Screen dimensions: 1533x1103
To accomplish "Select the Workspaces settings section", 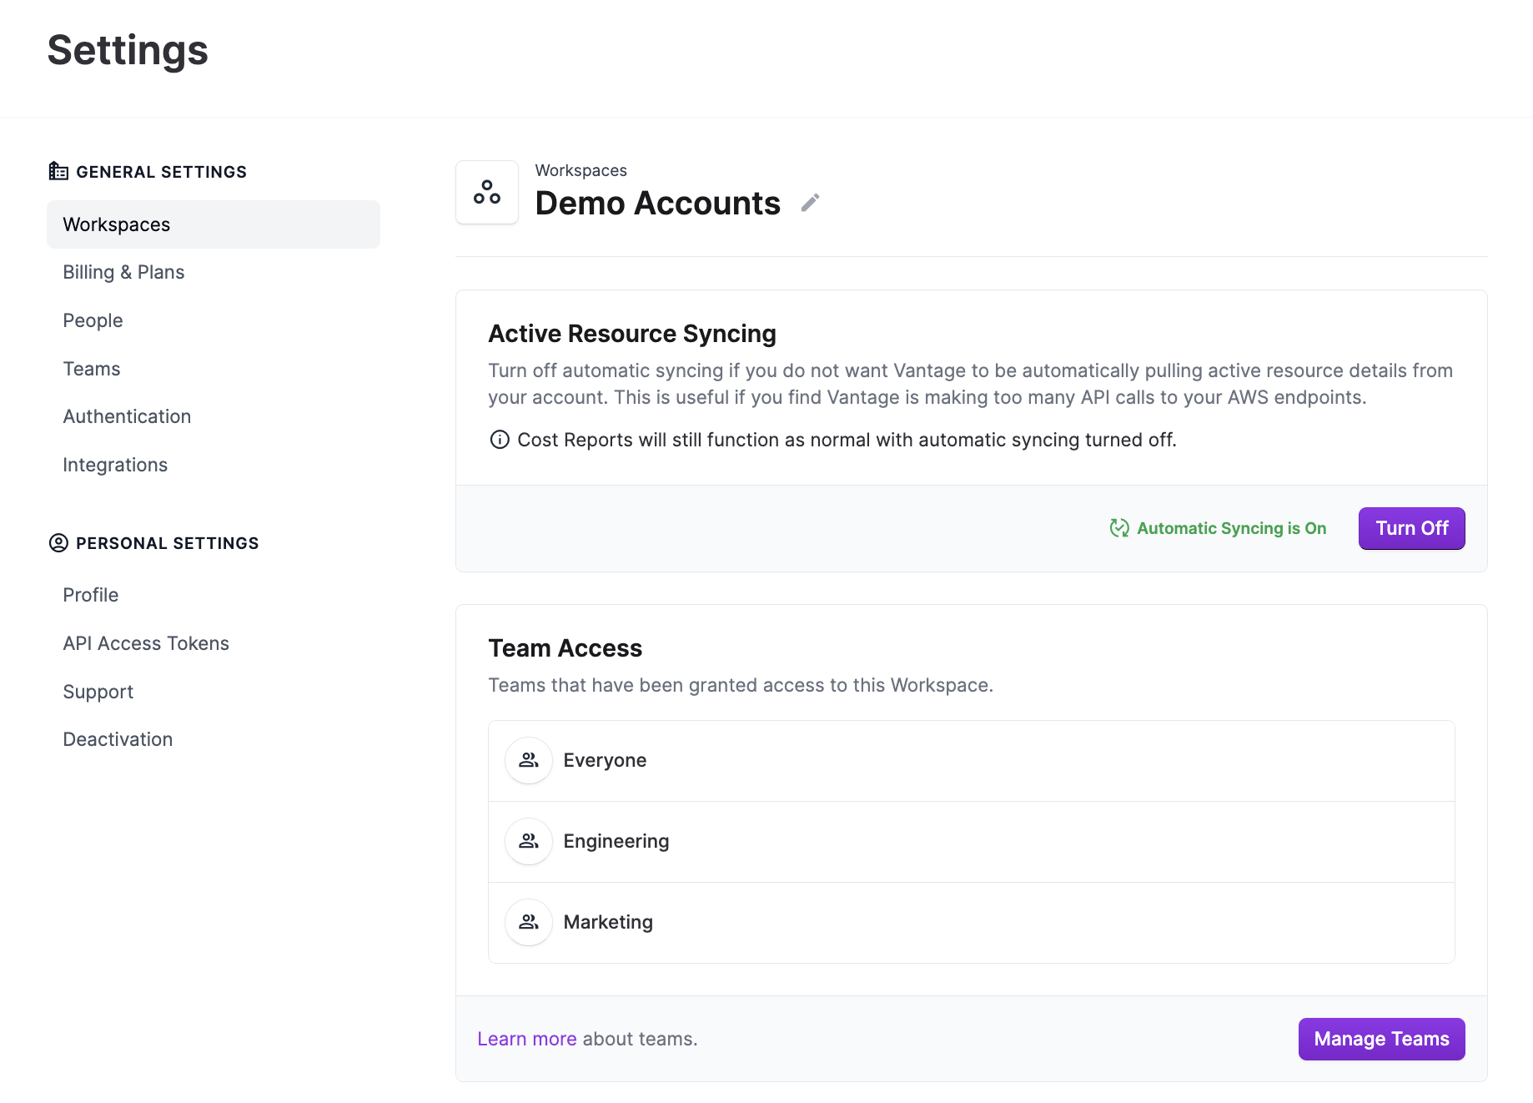I will [116, 224].
